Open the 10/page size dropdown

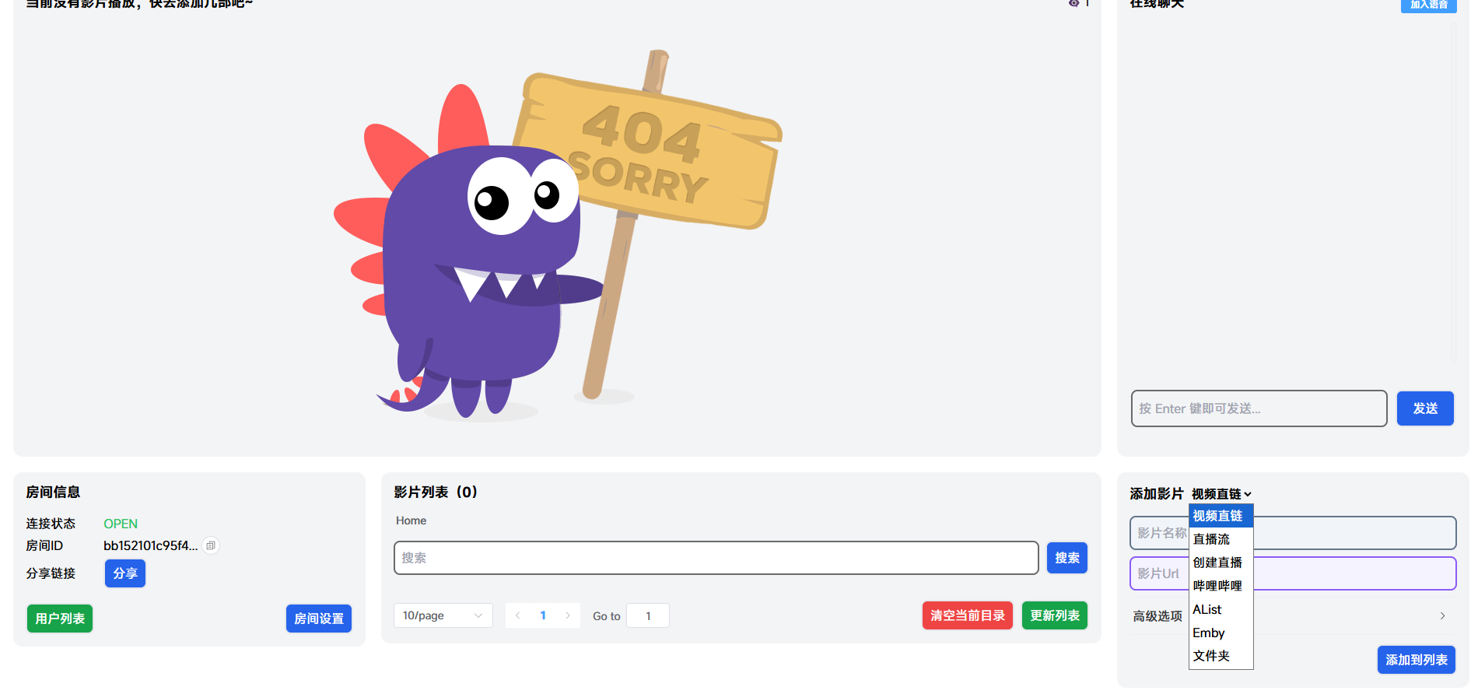pos(442,615)
